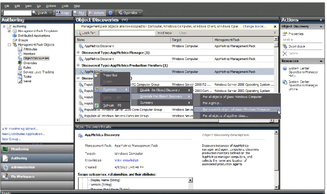Sort list by Target column header
Image resolution: width=327 pixels, height=194 pixels.
191,40
